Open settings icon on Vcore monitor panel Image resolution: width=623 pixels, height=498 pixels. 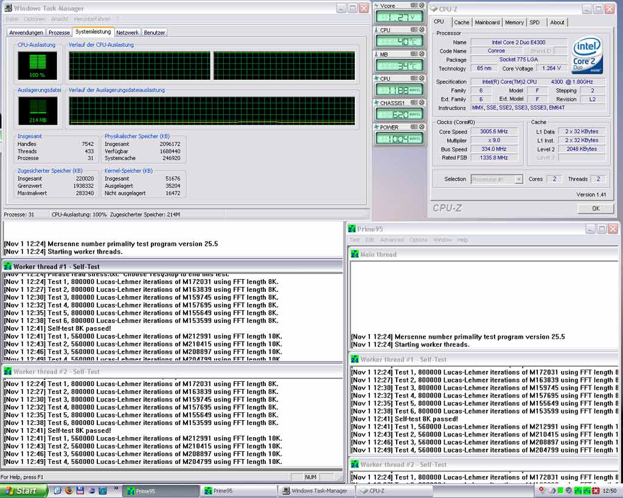click(x=414, y=5)
